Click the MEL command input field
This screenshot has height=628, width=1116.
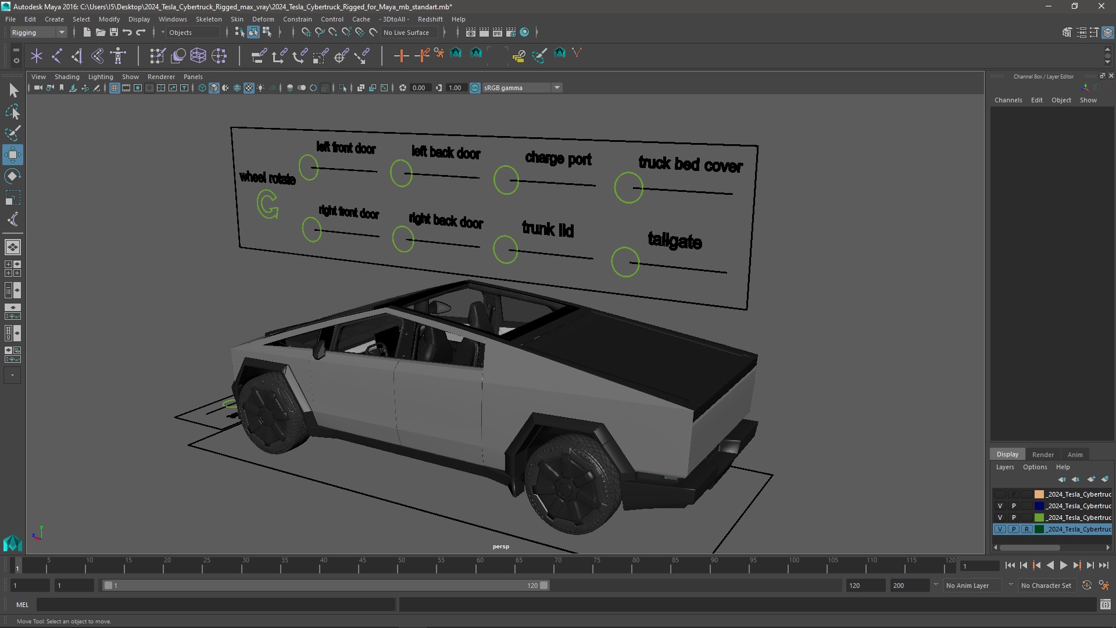215,605
